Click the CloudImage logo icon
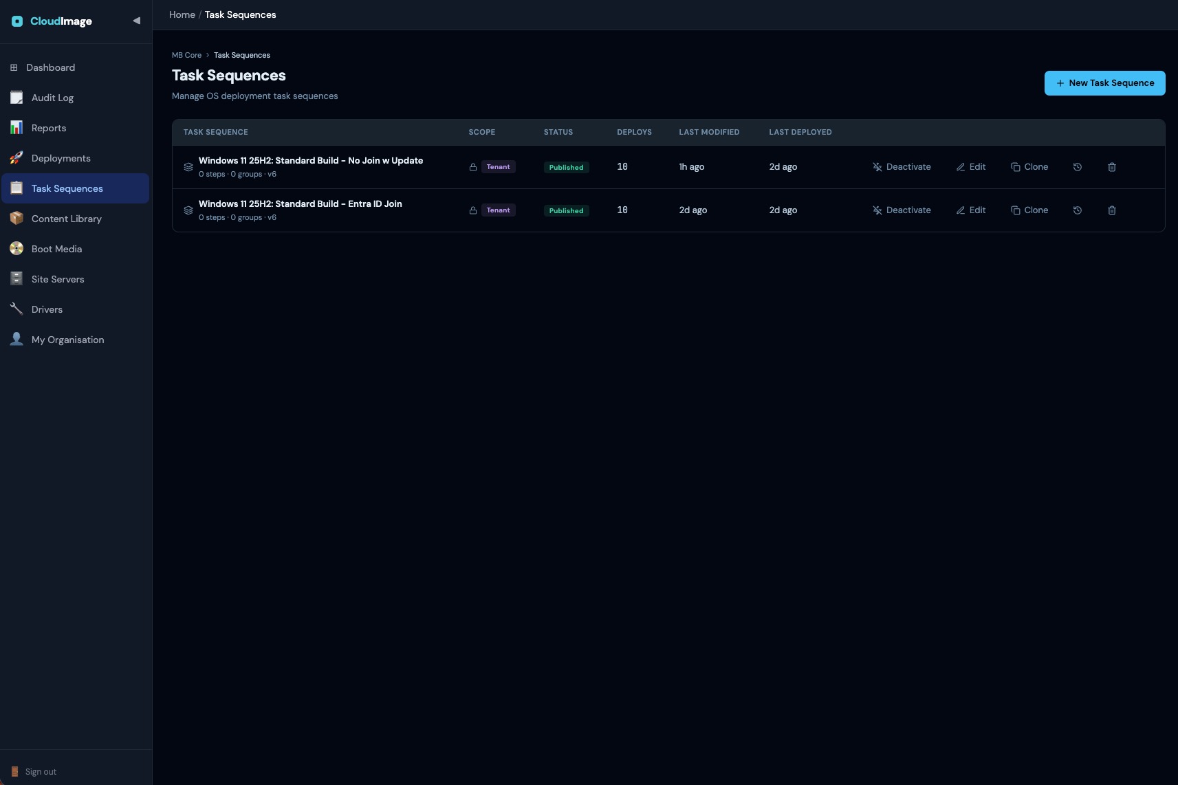Screen dimensions: 1178x785 pyautogui.click(x=17, y=21)
